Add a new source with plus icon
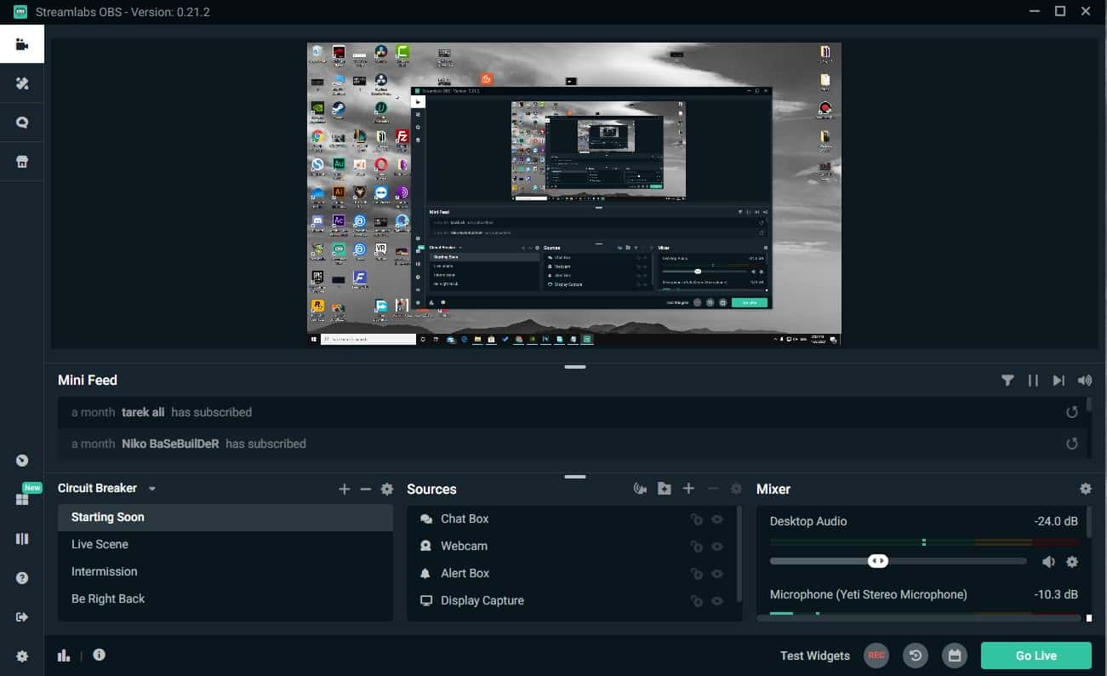Viewport: 1107px width, 676px height. coord(688,489)
